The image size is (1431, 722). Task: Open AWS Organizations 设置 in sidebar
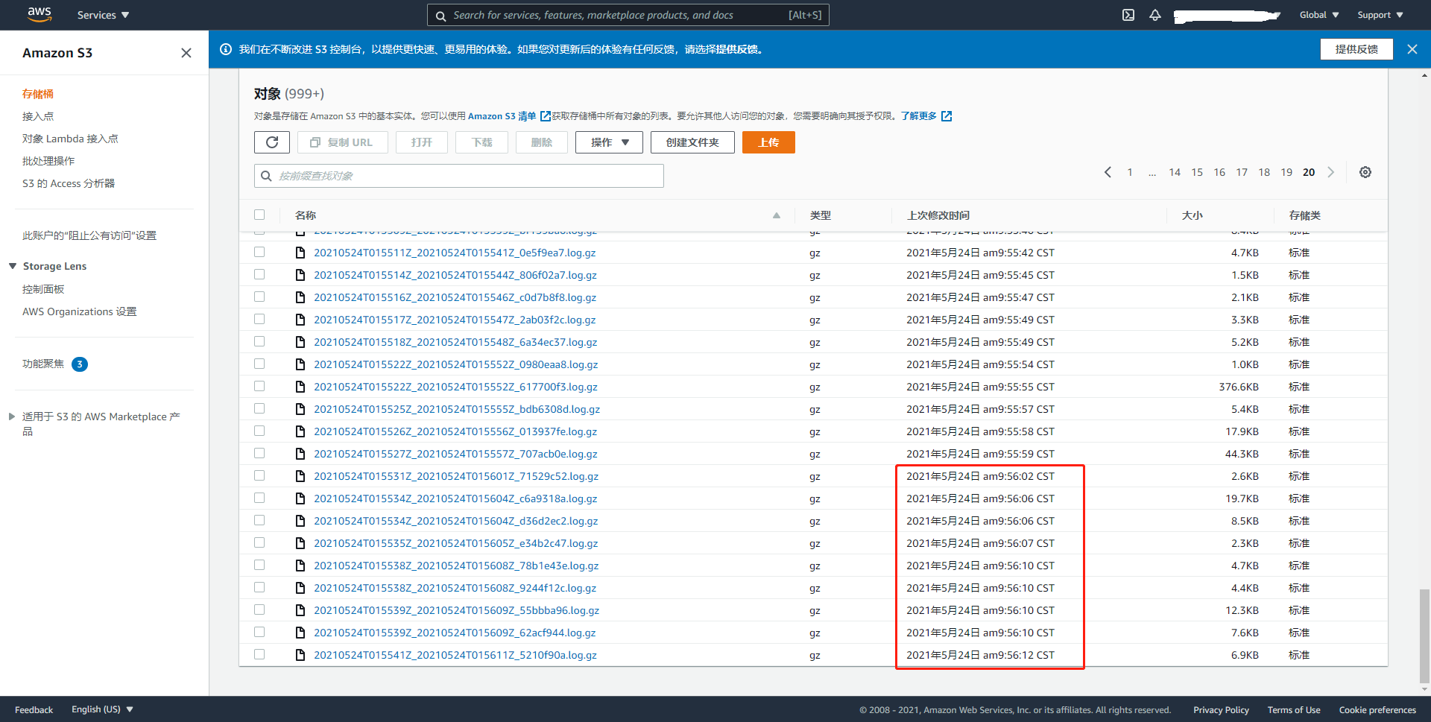(x=79, y=311)
